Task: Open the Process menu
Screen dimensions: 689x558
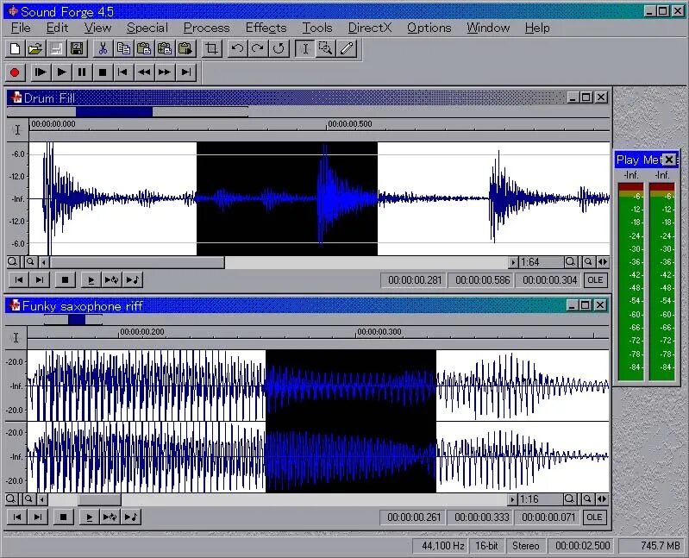Action: pos(206,28)
